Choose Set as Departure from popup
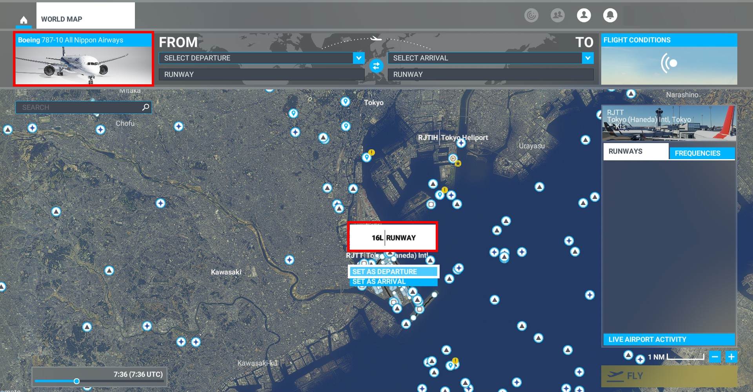Image resolution: width=753 pixels, height=392 pixels. [393, 272]
